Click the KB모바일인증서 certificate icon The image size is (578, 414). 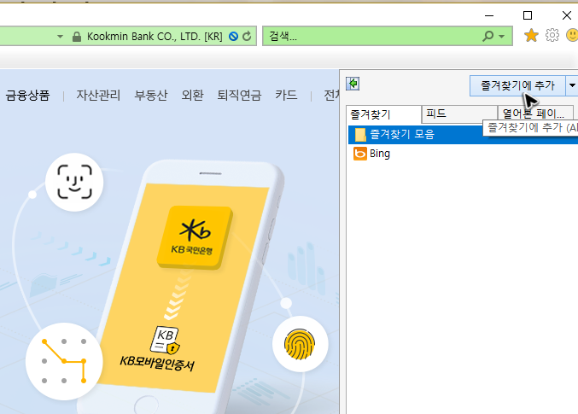[x=165, y=340]
